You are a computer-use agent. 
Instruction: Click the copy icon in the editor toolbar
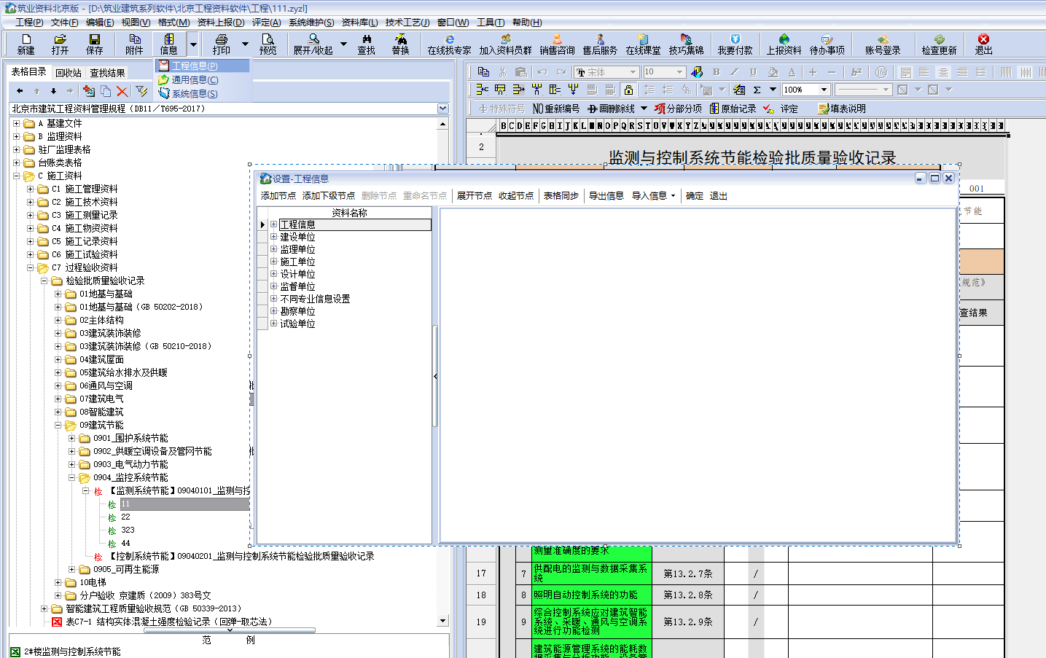point(483,71)
